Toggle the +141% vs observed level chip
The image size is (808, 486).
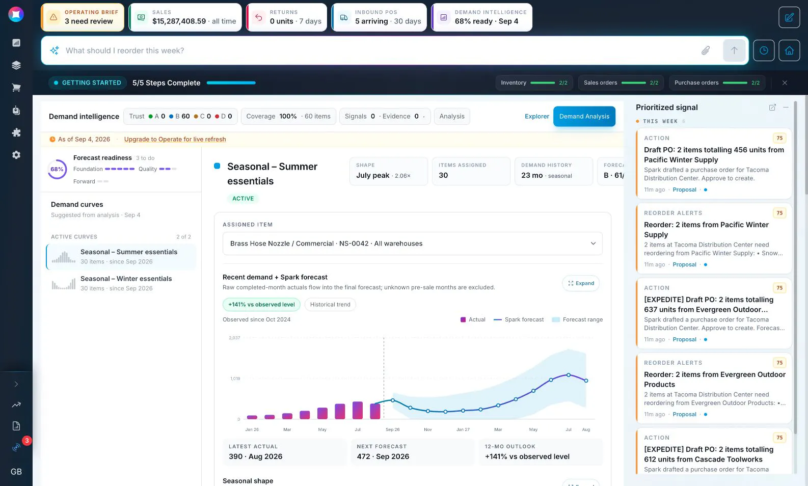261,305
